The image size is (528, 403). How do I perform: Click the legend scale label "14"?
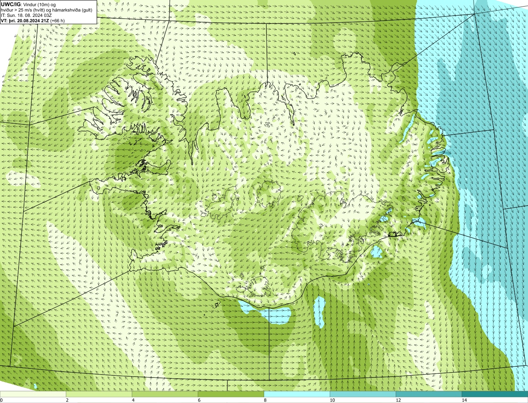click(464, 400)
